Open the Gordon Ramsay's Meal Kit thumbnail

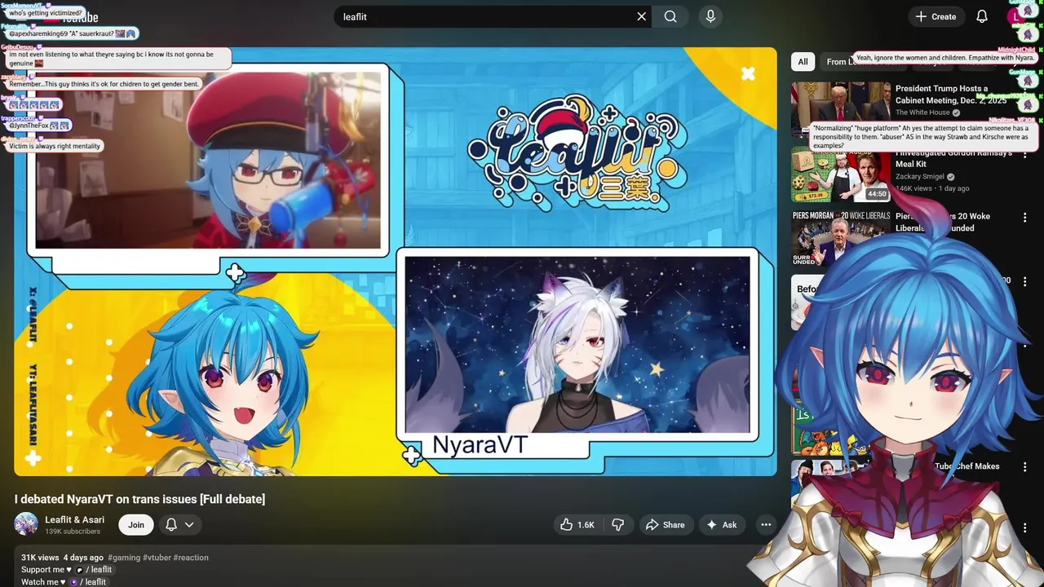pos(841,175)
